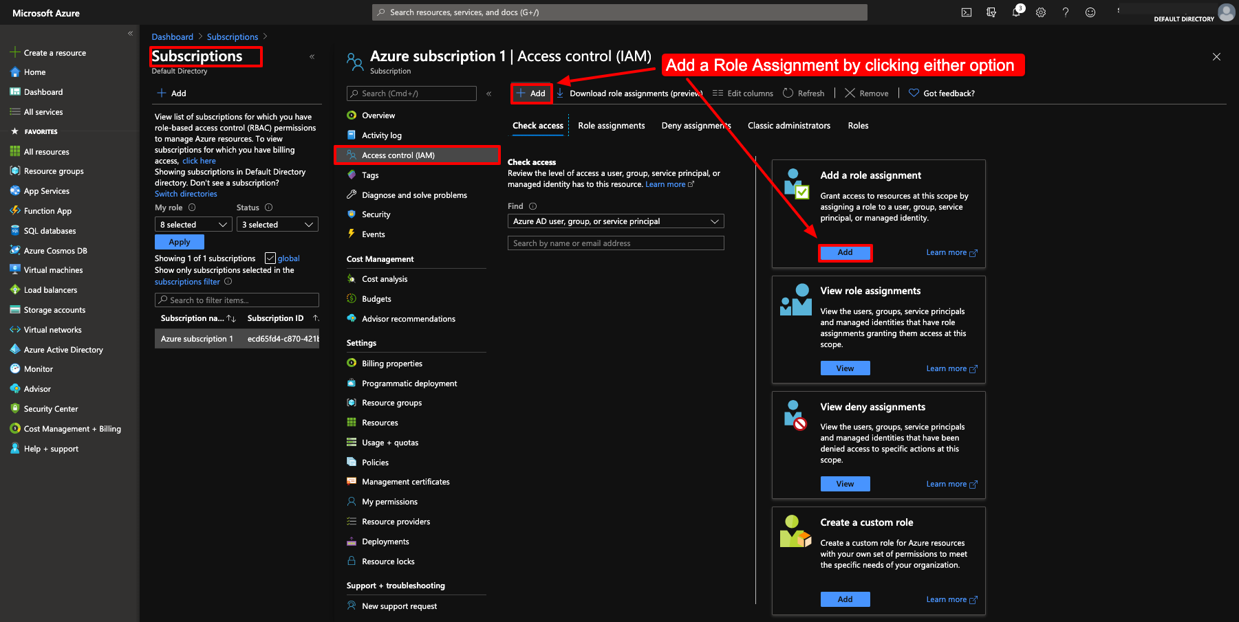Click the search by name or email field
The width and height of the screenshot is (1239, 622).
coord(615,243)
